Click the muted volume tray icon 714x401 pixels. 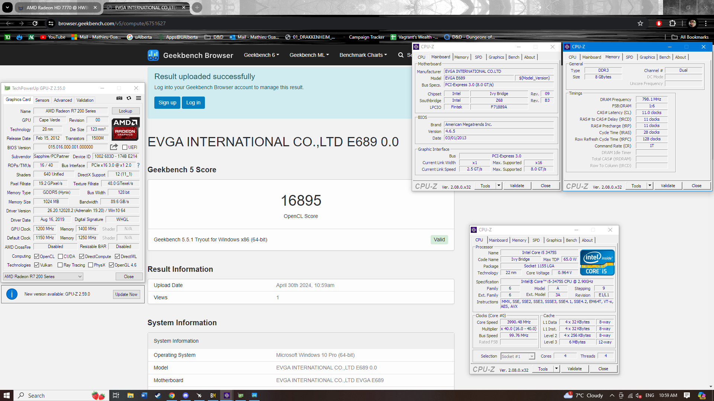pyautogui.click(x=639, y=395)
